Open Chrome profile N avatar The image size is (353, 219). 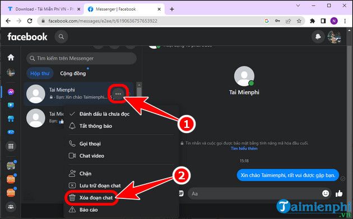(334, 21)
